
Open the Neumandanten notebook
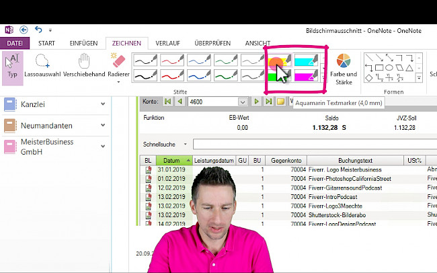pyautogui.click(x=46, y=126)
